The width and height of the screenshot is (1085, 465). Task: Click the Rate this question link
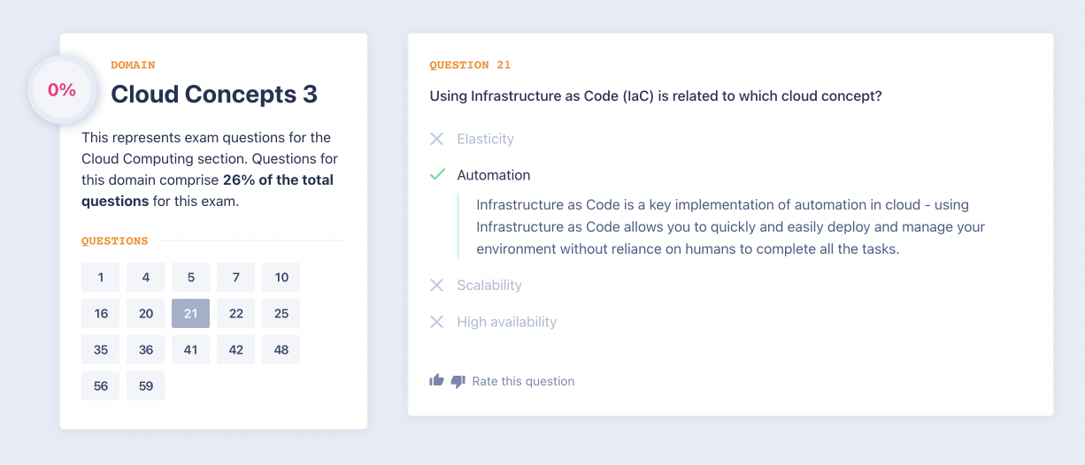tap(523, 381)
